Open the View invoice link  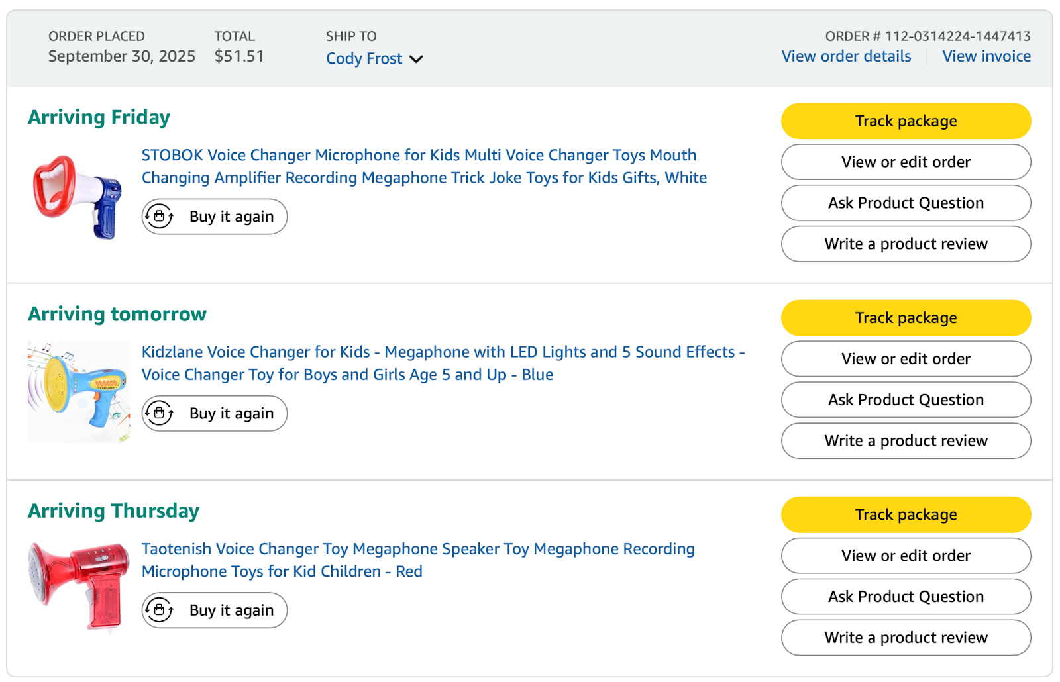(986, 56)
